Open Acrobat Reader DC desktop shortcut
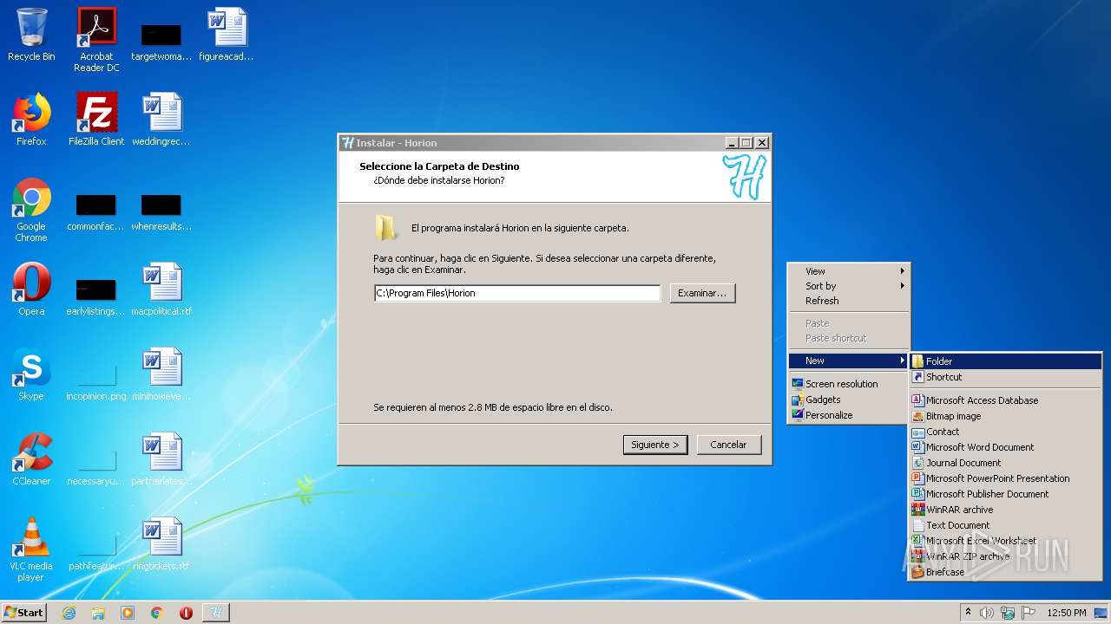 [x=96, y=40]
